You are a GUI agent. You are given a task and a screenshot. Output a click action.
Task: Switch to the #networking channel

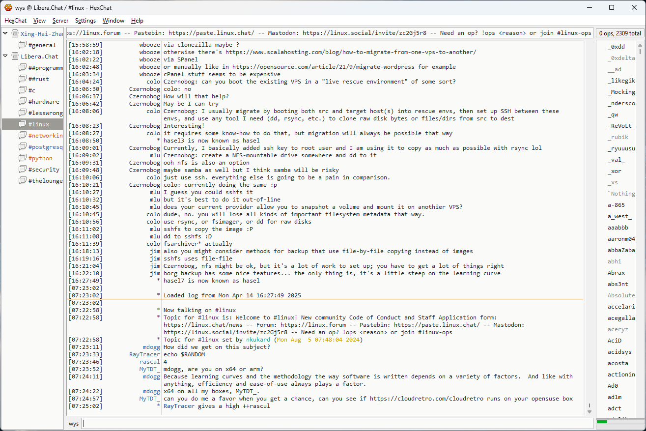45,136
